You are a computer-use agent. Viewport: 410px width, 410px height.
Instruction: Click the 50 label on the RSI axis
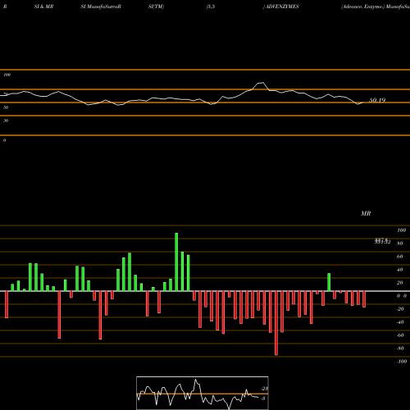[x=6, y=107]
